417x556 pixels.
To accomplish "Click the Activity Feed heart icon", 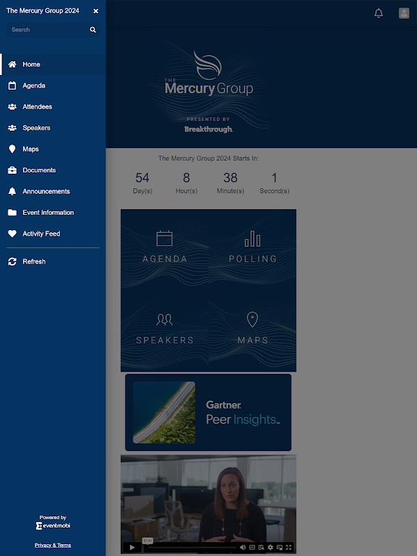I will coord(12,234).
